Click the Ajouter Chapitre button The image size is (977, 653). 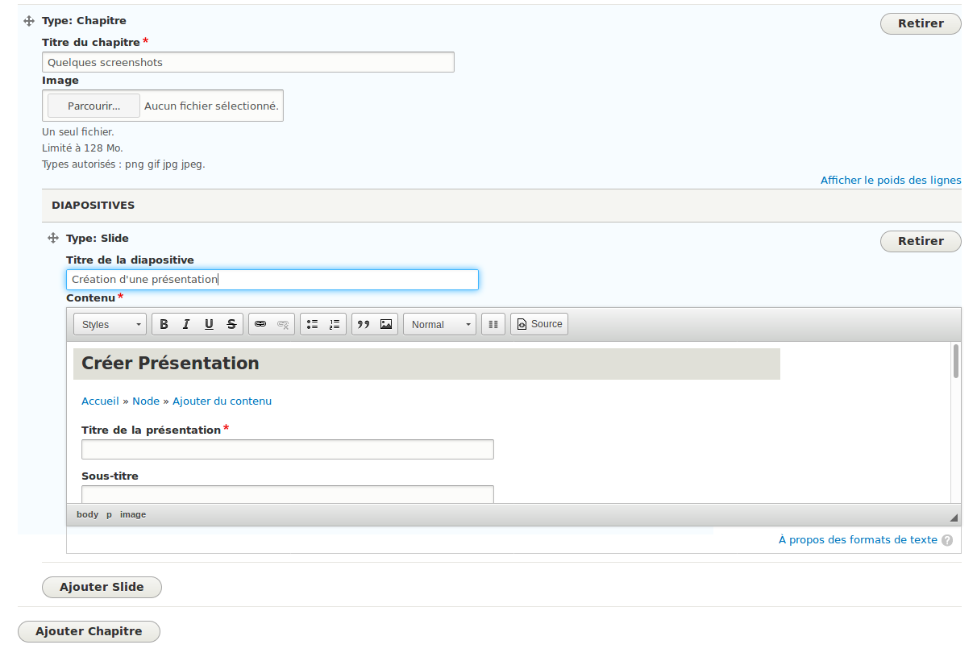coord(89,631)
